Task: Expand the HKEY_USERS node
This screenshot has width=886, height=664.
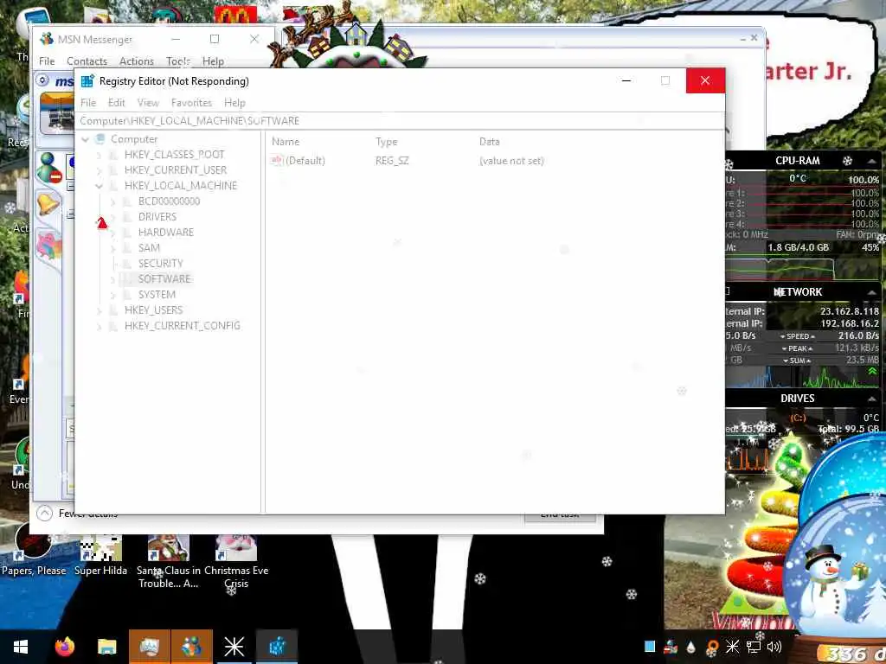Action: pyautogui.click(x=100, y=310)
